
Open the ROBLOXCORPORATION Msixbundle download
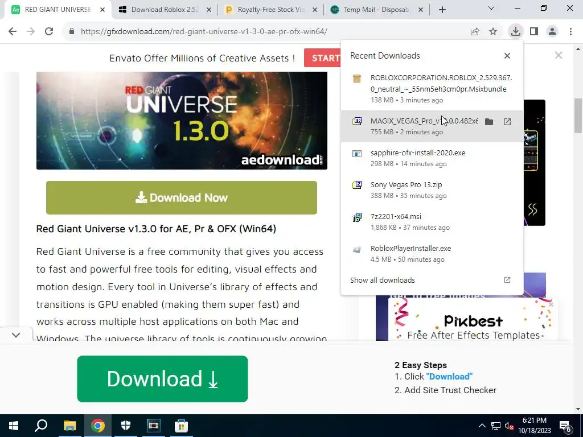[x=432, y=89]
